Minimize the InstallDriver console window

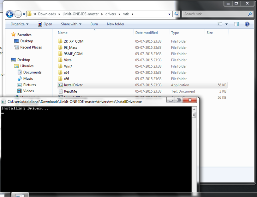170,100
